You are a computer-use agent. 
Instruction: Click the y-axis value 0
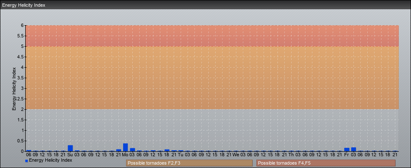[23, 151]
